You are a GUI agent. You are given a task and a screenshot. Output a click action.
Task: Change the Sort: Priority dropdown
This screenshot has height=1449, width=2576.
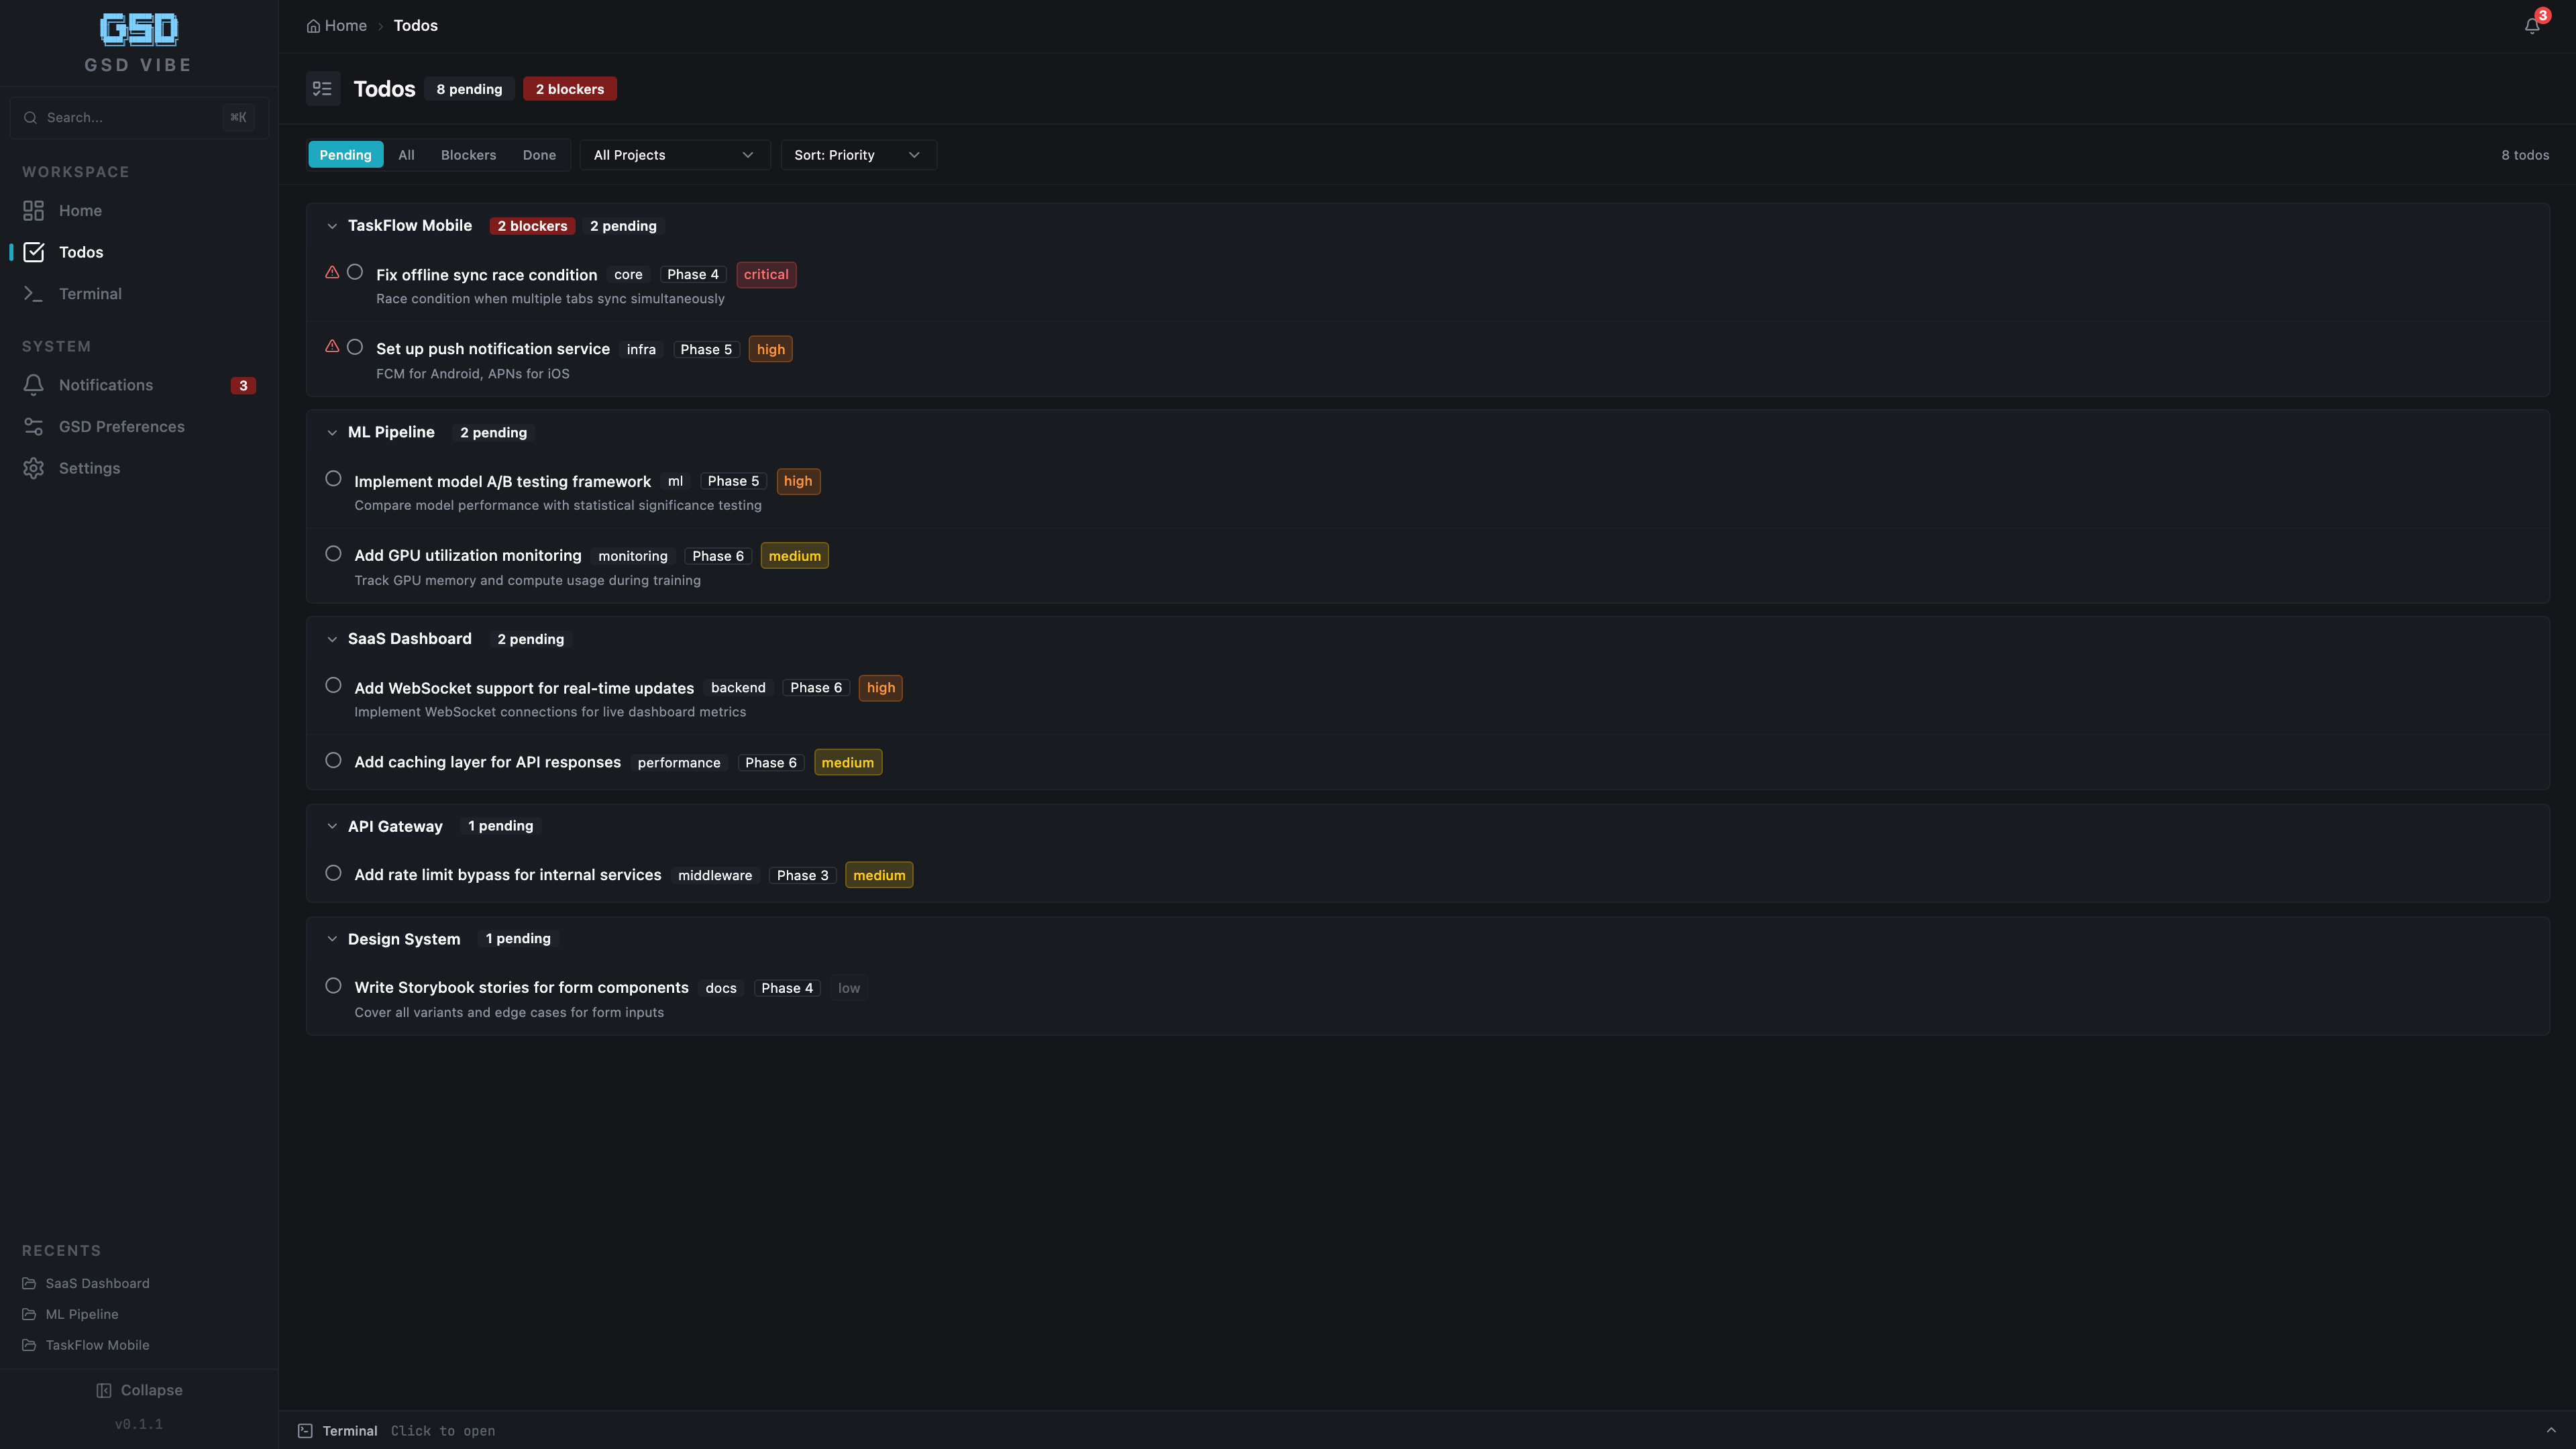(x=857, y=154)
